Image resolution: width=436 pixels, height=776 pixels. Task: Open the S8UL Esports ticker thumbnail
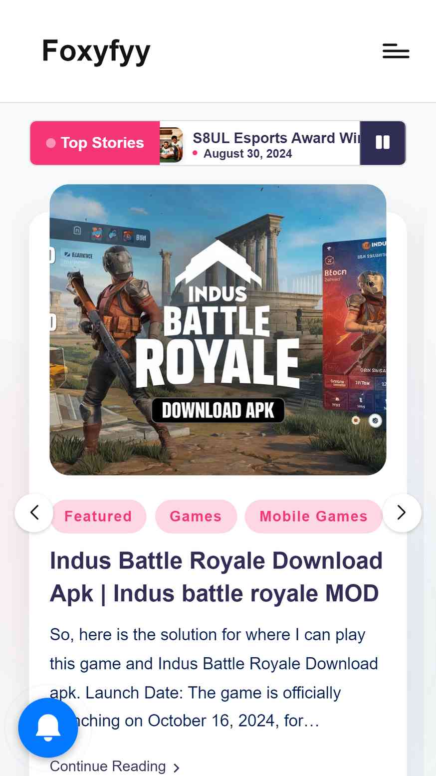tap(171, 145)
